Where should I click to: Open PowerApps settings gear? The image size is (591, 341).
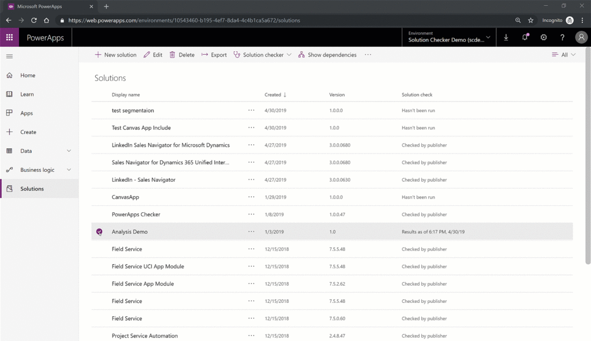point(543,37)
